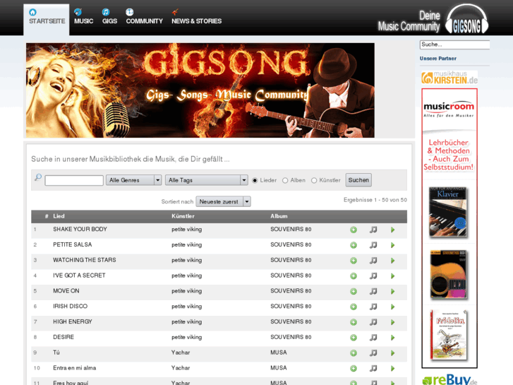Image resolution: width=513 pixels, height=385 pixels.
Task: Click music note icon for Entra en mi alma
Action: click(x=373, y=368)
